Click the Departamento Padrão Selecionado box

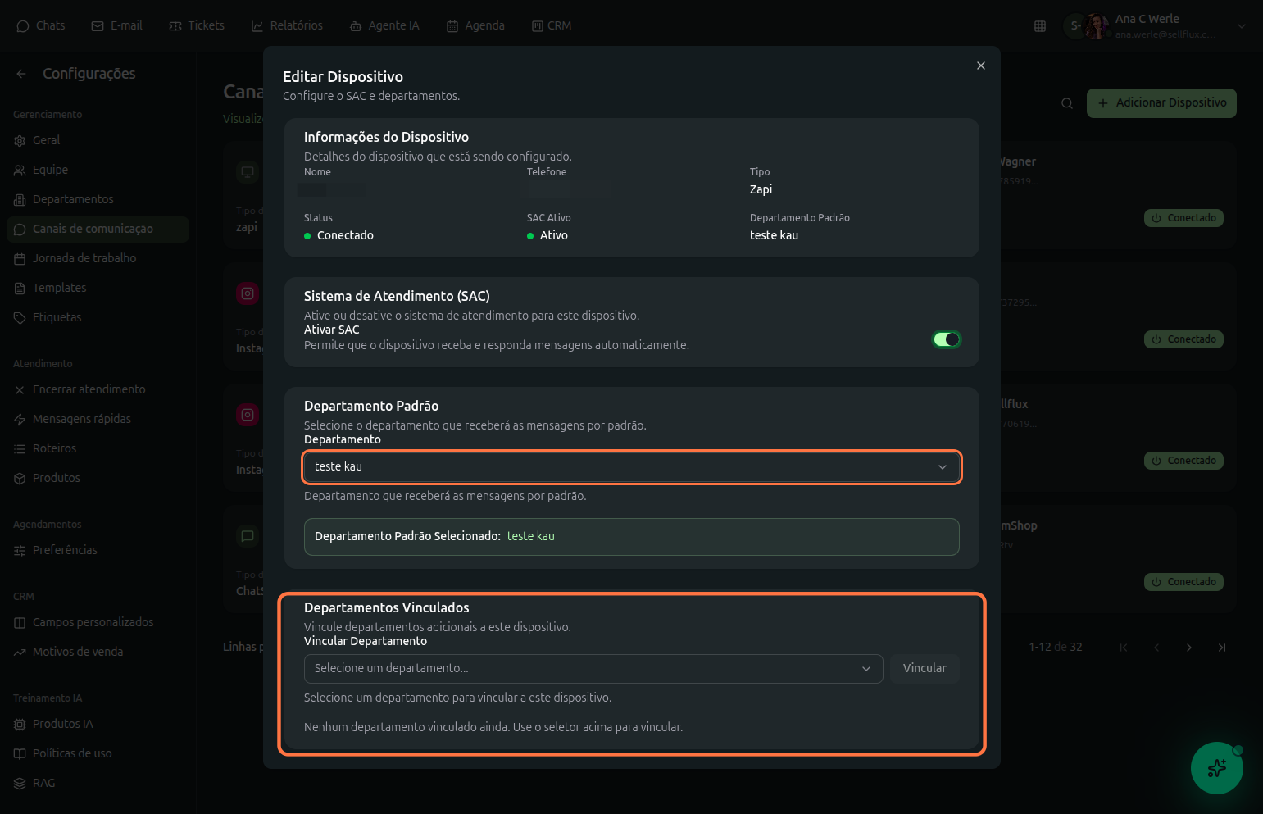pos(631,537)
